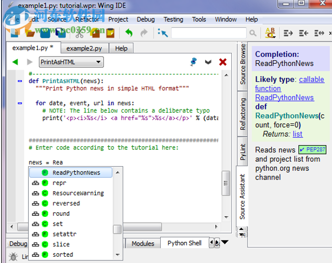The width and height of the screenshot is (332, 263).
Task: Follow the function link in Likely type
Action: [x=268, y=89]
